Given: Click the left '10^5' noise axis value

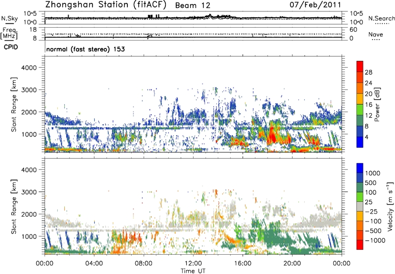Looking at the screenshot, I should (30, 14).
